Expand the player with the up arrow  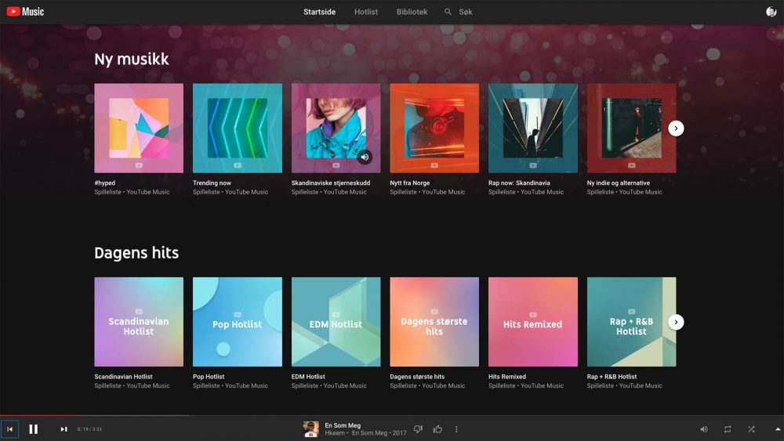point(777,429)
